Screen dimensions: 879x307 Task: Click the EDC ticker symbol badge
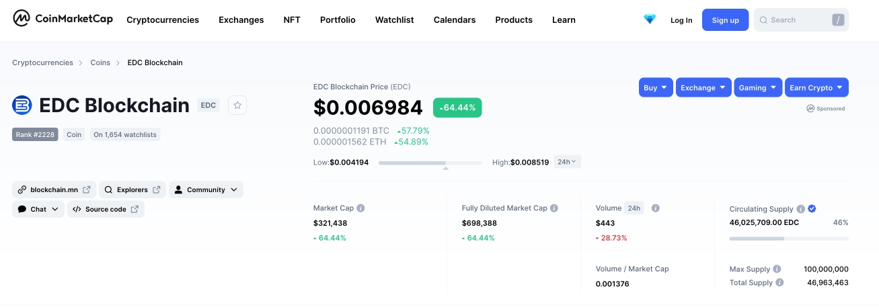[208, 105]
